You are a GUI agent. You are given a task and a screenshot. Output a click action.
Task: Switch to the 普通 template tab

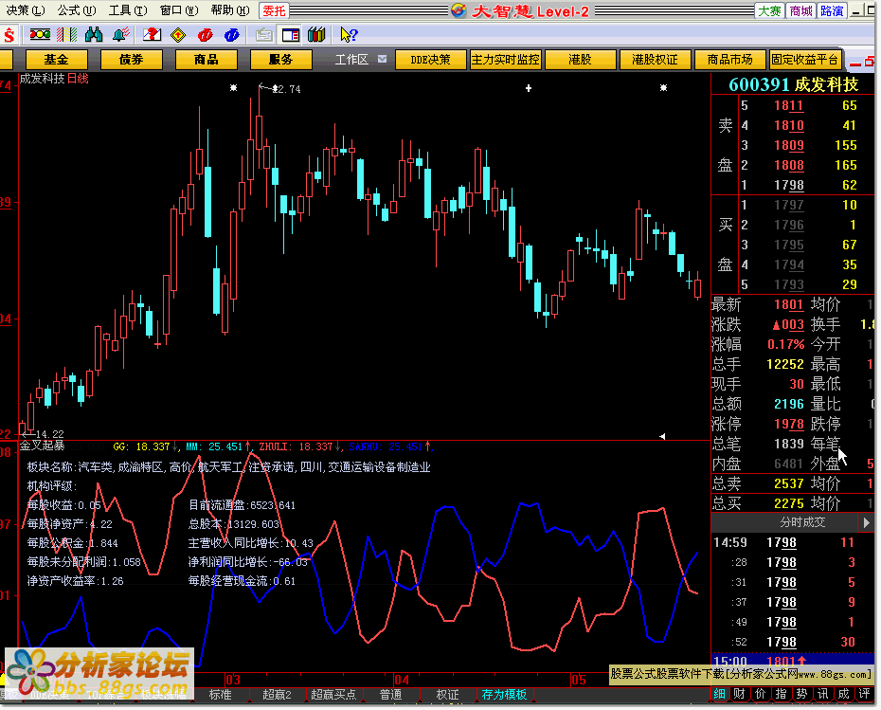(x=390, y=695)
